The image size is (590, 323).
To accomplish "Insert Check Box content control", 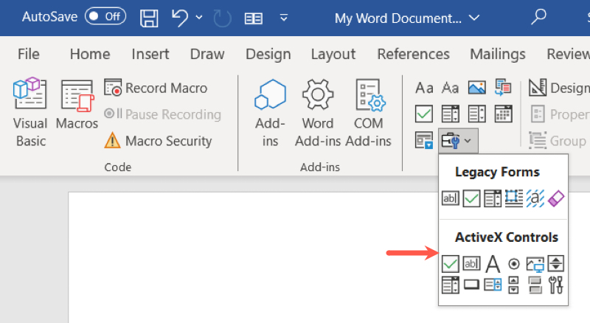I will pos(424,114).
